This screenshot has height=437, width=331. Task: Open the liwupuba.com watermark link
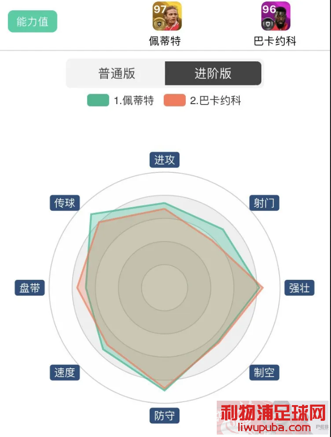(x=274, y=428)
